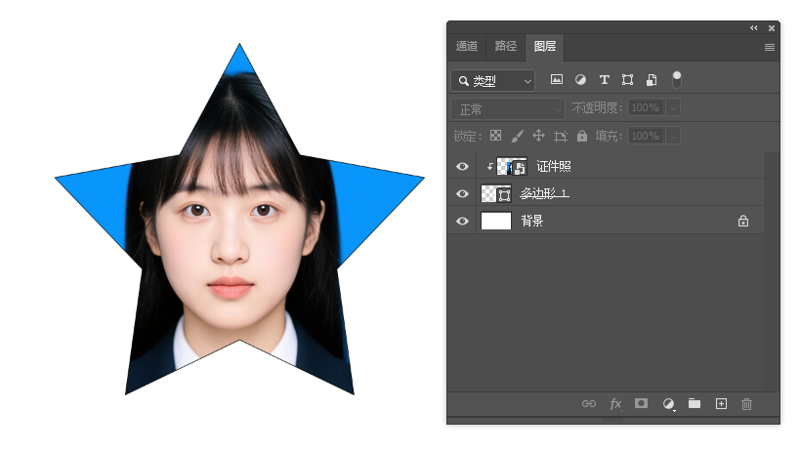The height and width of the screenshot is (451, 800).
Task: Filter layers by adjustment layer type
Action: 580,80
